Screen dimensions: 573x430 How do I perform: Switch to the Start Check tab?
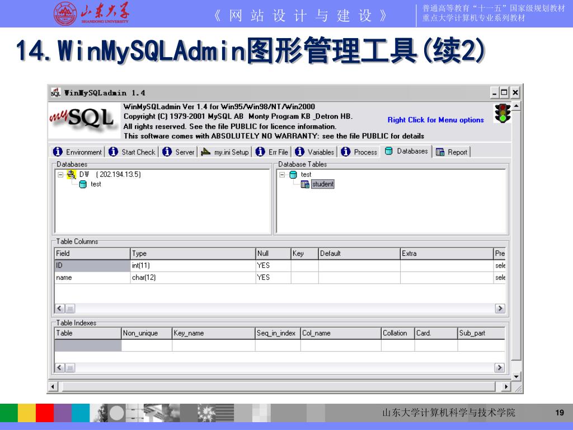pos(132,152)
